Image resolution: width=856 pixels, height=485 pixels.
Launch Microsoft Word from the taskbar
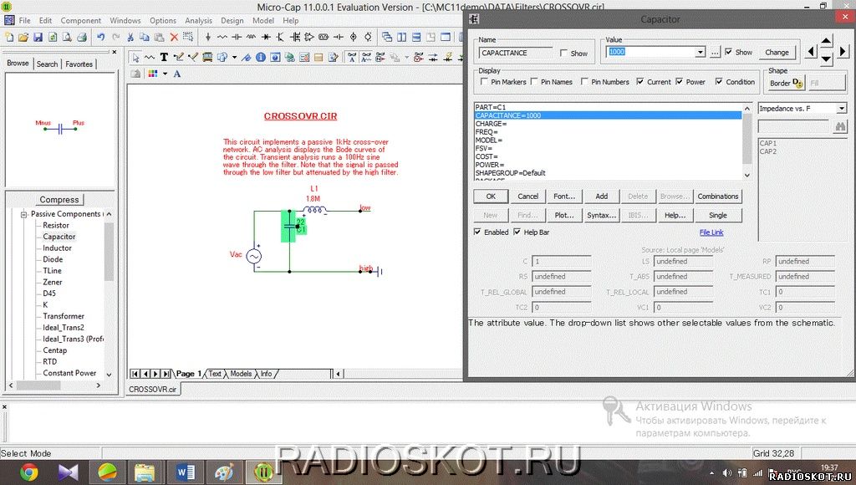pos(186,472)
